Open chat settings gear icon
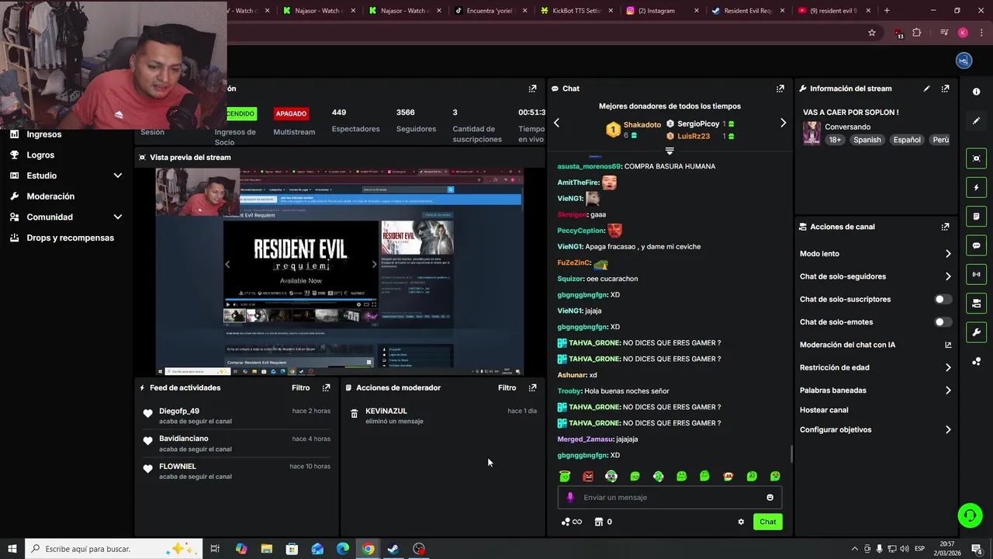Image resolution: width=993 pixels, height=559 pixels. click(741, 522)
